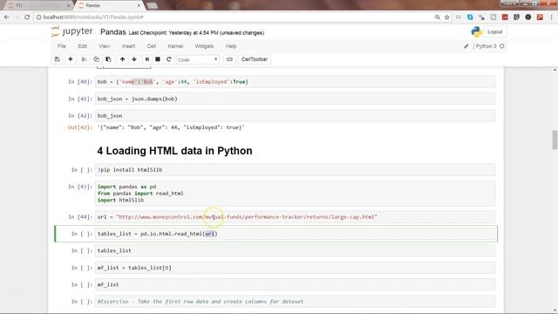Viewport: 558px width, 314px height.
Task: Open the File menu
Action: (62, 46)
